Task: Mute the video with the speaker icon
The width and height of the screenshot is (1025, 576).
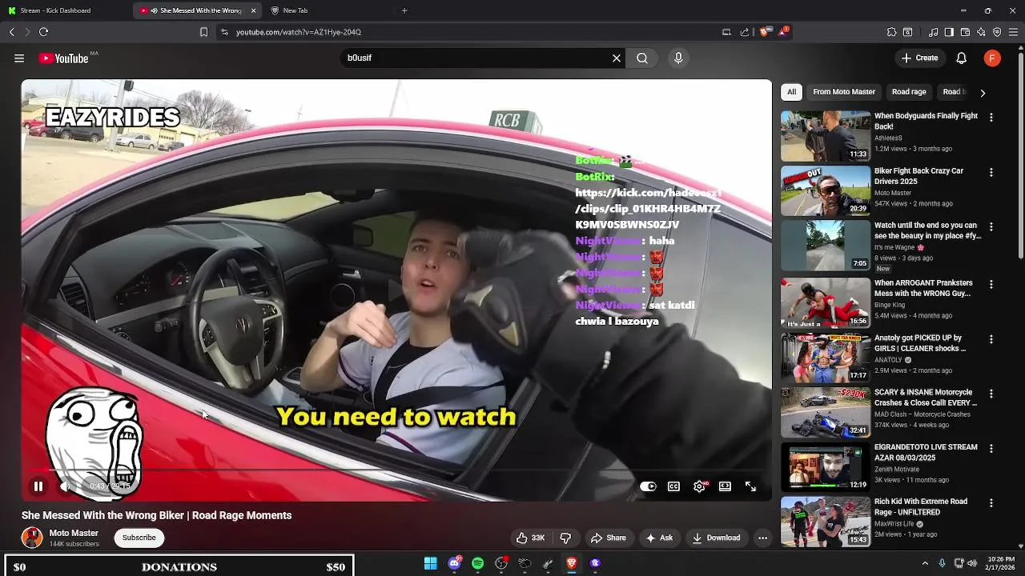Action: coord(66,486)
